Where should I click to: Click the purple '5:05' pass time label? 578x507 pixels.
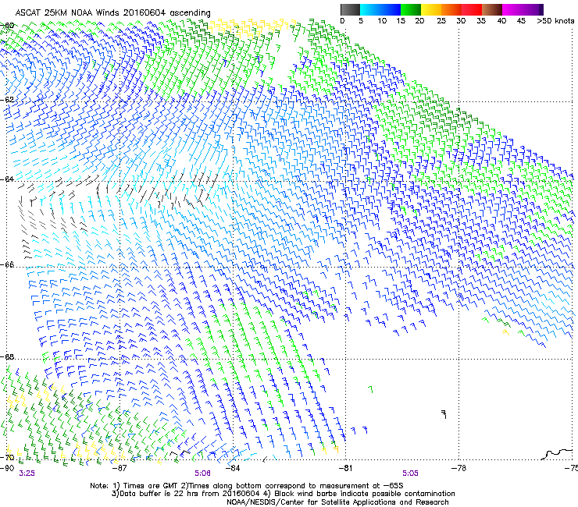410,473
